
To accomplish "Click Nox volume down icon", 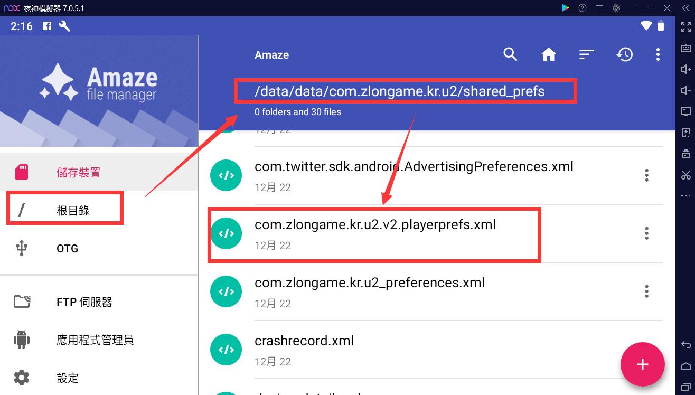I will pyautogui.click(x=685, y=90).
